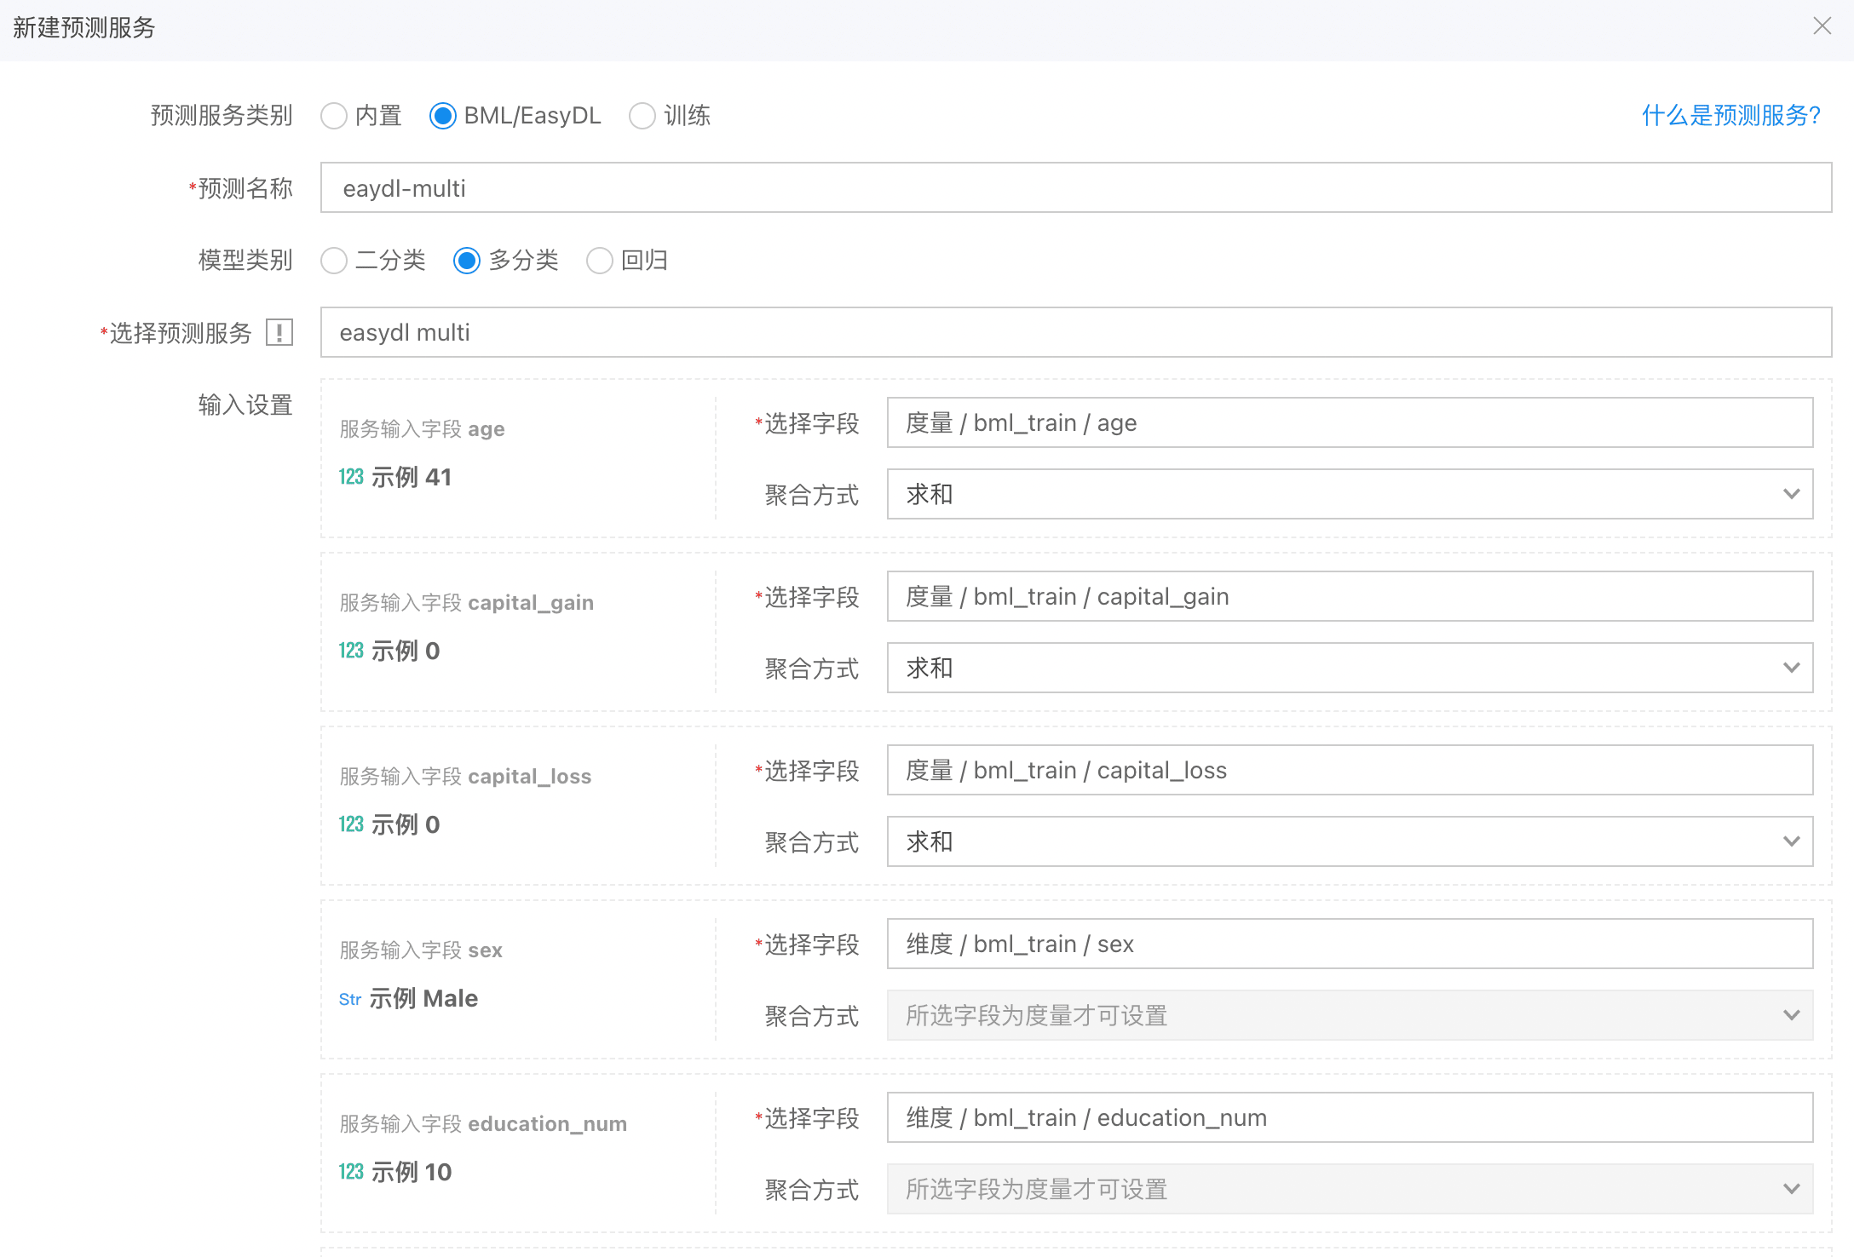Click the 示例 10 sample value
The width and height of the screenshot is (1854, 1257).
click(x=412, y=1172)
